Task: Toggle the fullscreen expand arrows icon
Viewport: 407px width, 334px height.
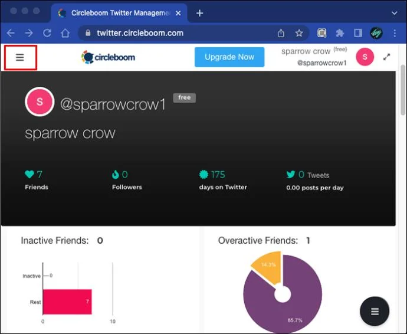Action: pyautogui.click(x=386, y=57)
